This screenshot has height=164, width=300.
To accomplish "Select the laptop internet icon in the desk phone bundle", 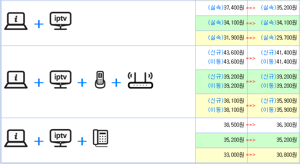I will coord(16,138).
